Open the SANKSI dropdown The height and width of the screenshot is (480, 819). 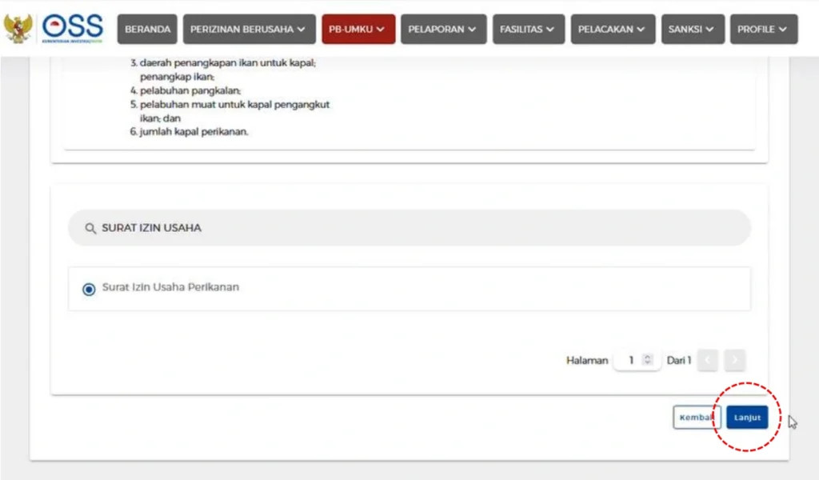[x=692, y=30]
